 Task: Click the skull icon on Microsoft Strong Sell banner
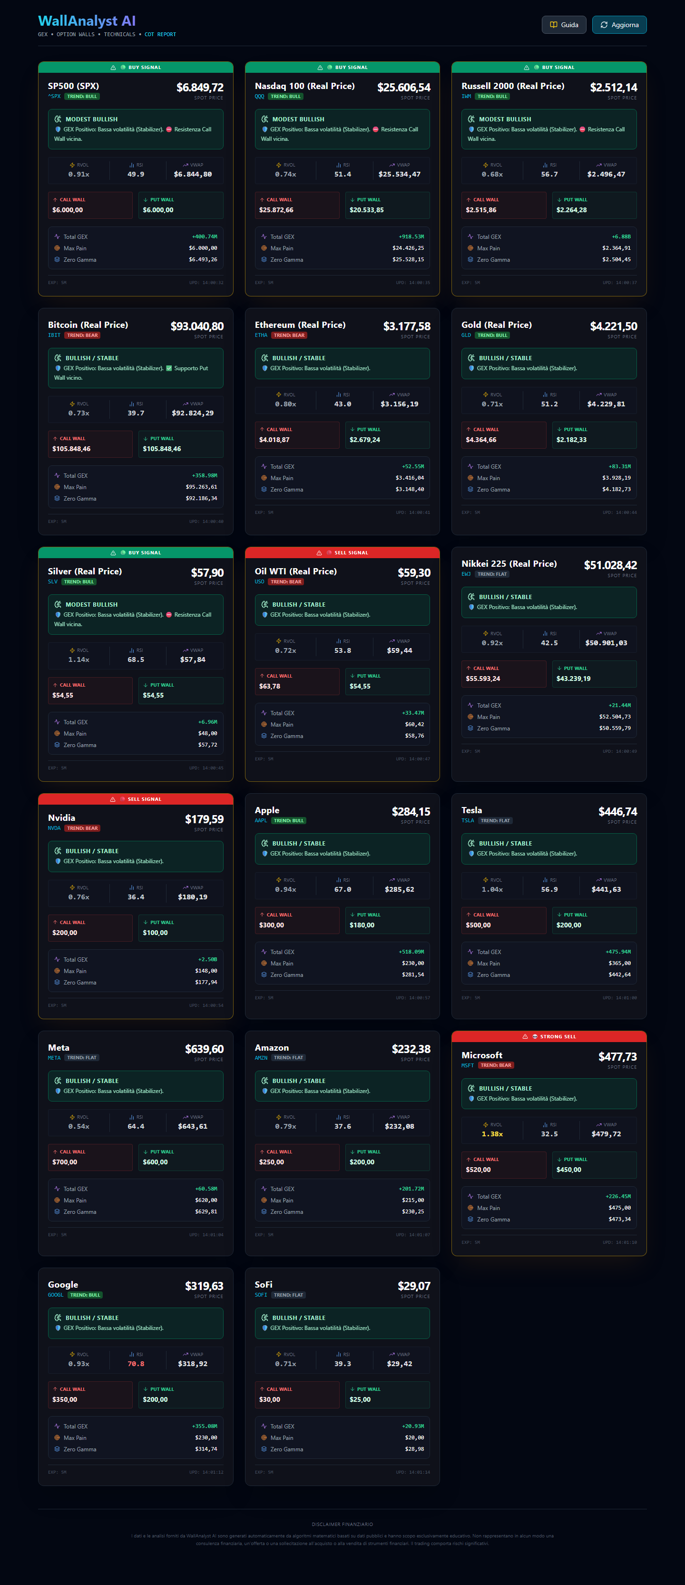pyautogui.click(x=535, y=1037)
